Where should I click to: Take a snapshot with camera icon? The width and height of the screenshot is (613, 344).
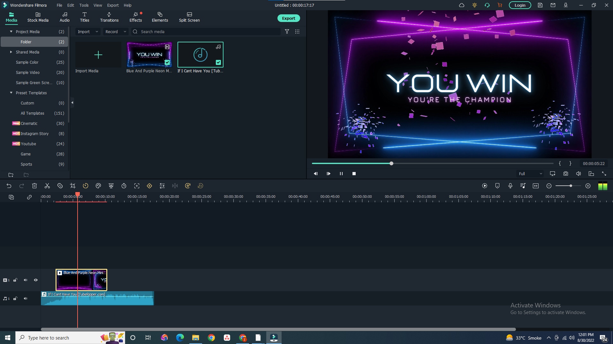pos(566,174)
